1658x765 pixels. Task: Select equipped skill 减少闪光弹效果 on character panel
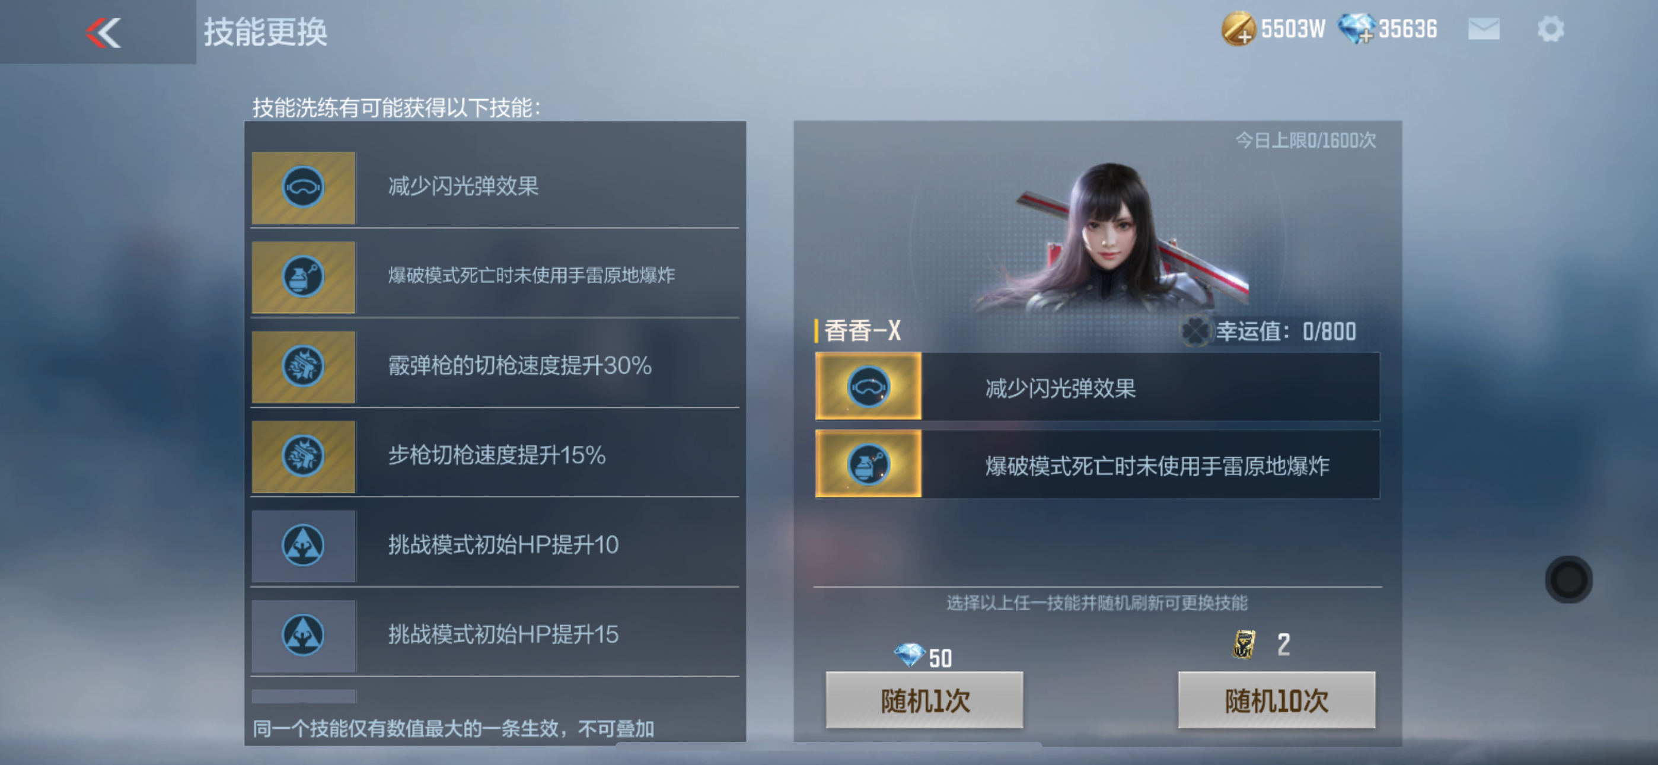click(1098, 387)
